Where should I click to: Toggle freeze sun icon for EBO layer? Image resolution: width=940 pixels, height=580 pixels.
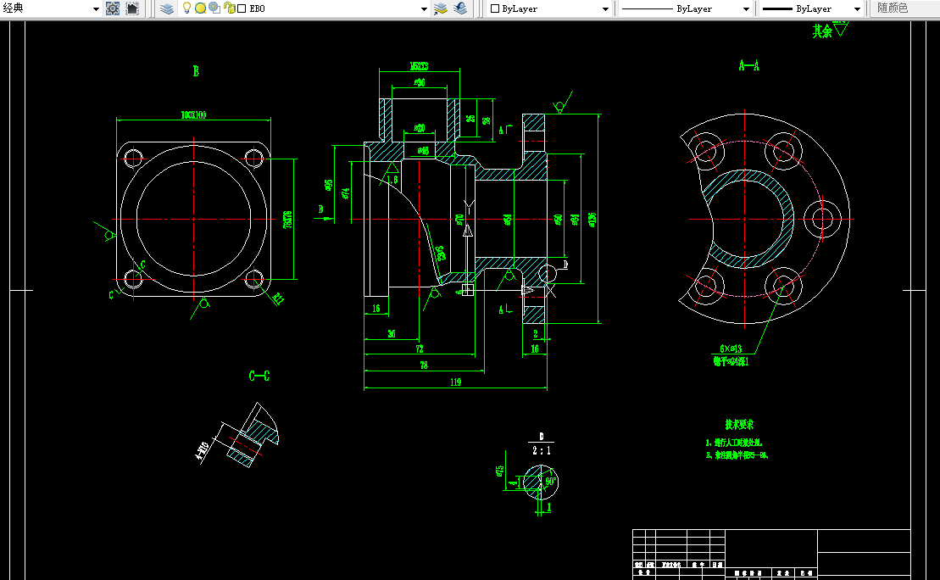(x=200, y=8)
